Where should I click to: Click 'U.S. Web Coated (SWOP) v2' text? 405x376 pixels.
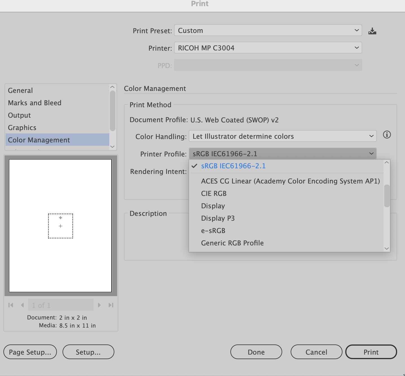(235, 120)
